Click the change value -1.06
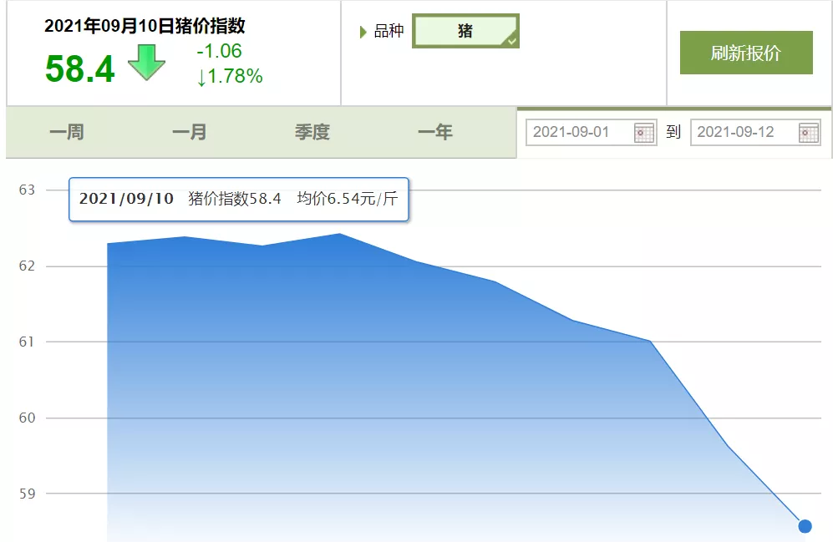Viewport: 833px width, 542px height. click(x=219, y=51)
